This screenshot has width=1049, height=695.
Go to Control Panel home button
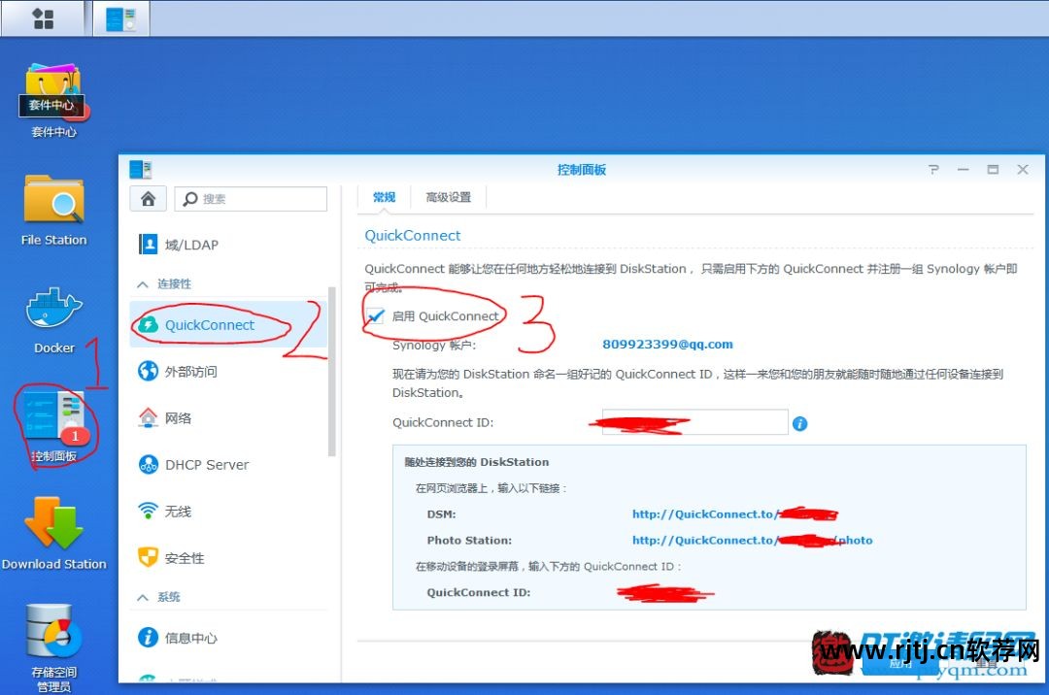pyautogui.click(x=148, y=198)
